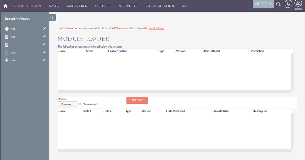Click the installed extensions vertical scrollbar
The width and height of the screenshot is (305, 160).
point(292,72)
